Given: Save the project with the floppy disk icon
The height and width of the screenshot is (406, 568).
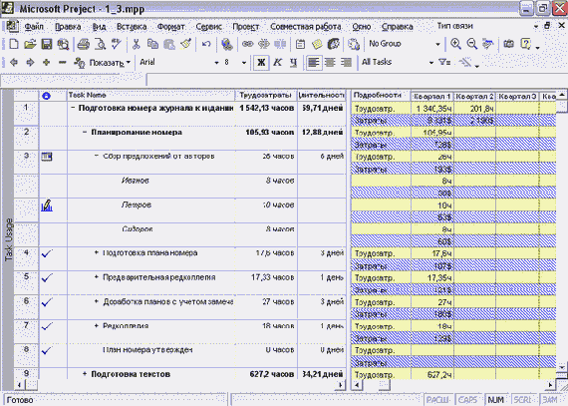Looking at the screenshot, I should 47,44.
